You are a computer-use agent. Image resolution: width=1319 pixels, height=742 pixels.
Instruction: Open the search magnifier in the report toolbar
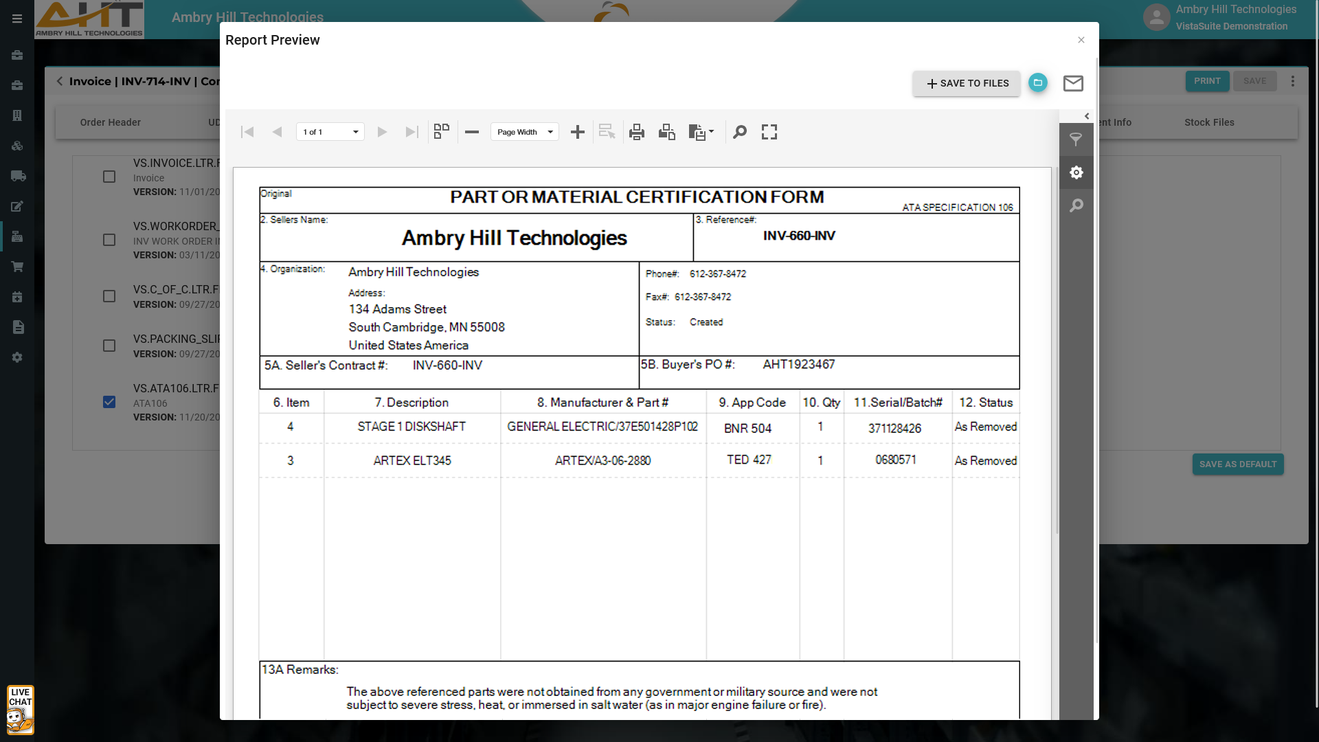click(739, 132)
